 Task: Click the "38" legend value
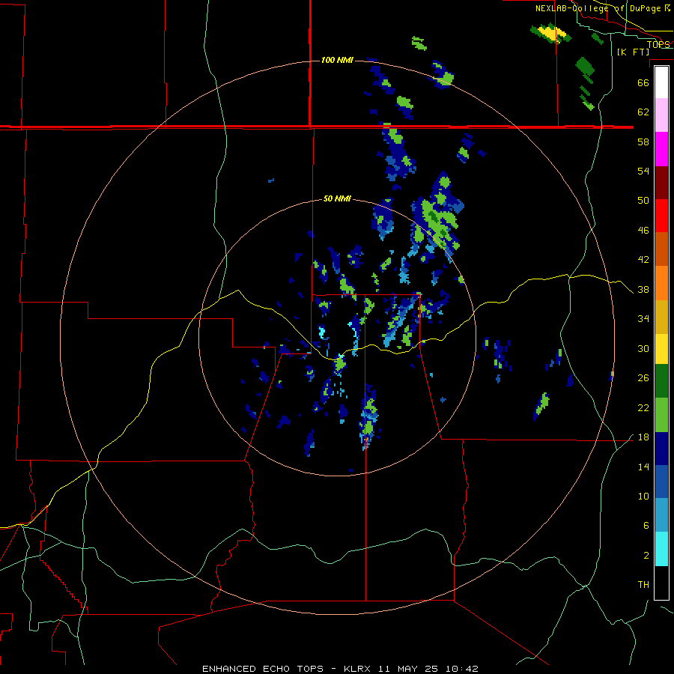643,290
